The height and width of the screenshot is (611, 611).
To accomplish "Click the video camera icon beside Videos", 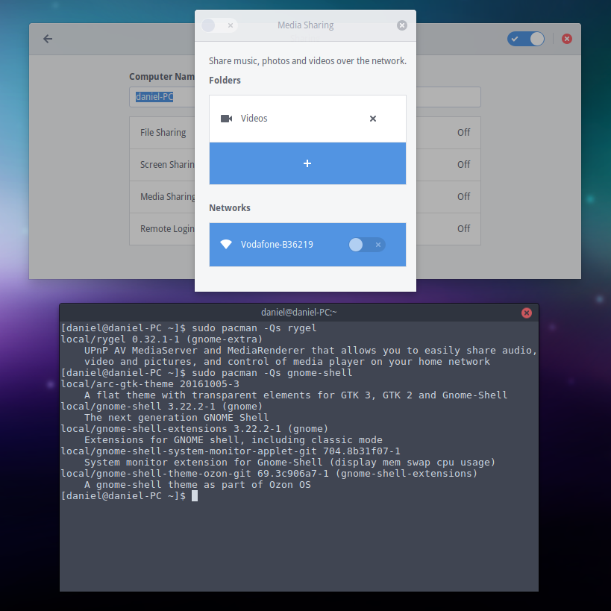I will click(x=226, y=119).
